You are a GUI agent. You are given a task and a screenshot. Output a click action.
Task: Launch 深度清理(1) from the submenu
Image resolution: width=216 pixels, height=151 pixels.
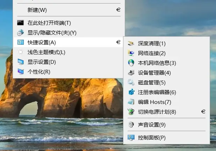(167, 44)
